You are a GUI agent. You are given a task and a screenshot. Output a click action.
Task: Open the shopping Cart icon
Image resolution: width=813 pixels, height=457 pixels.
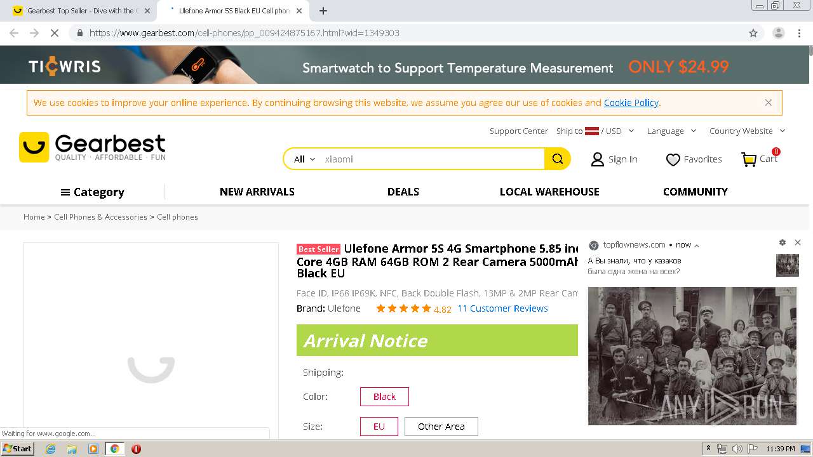tap(749, 159)
